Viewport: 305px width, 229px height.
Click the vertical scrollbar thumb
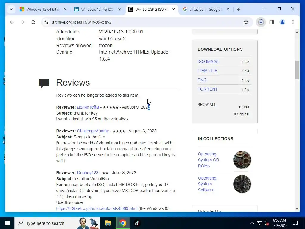point(297,70)
